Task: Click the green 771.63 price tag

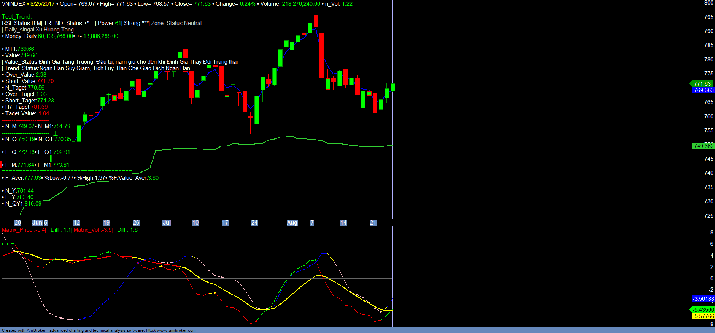Action: 702,84
